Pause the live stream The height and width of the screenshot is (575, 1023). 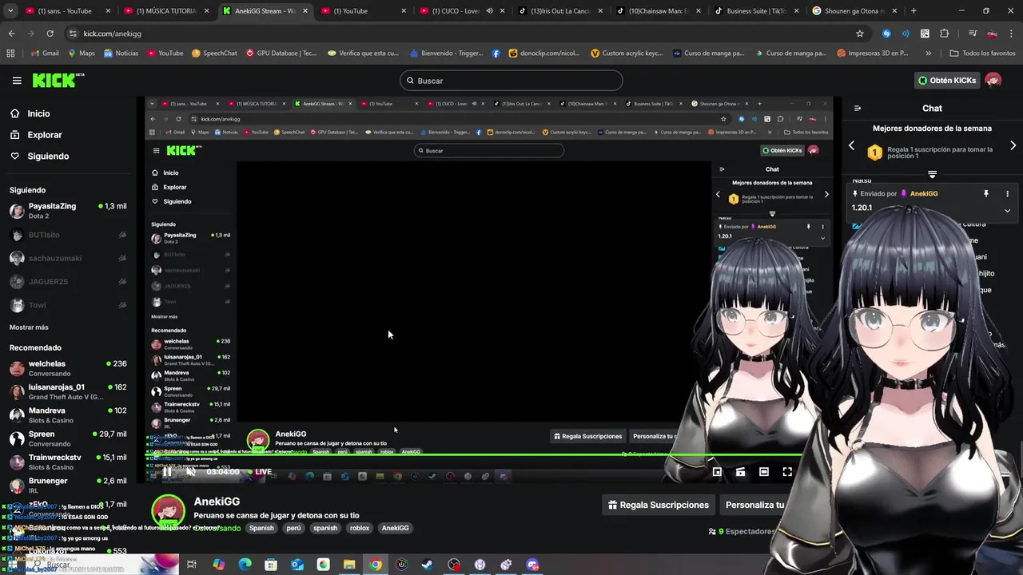coord(167,472)
